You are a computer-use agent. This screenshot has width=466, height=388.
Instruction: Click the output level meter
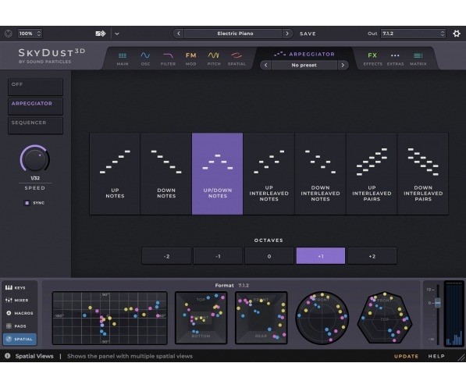point(454,314)
